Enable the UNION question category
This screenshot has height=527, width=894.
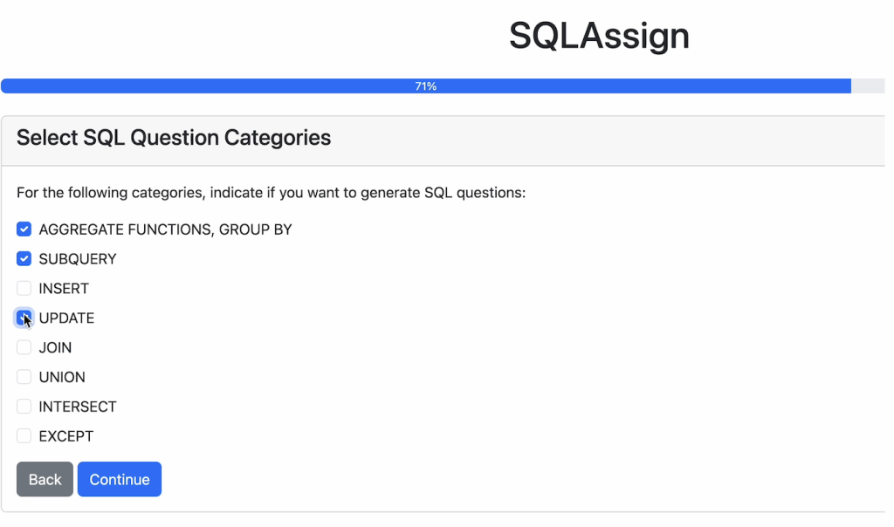[24, 377]
